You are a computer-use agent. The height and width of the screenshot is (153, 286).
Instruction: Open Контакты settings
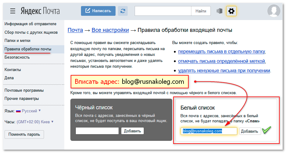tap(13, 70)
